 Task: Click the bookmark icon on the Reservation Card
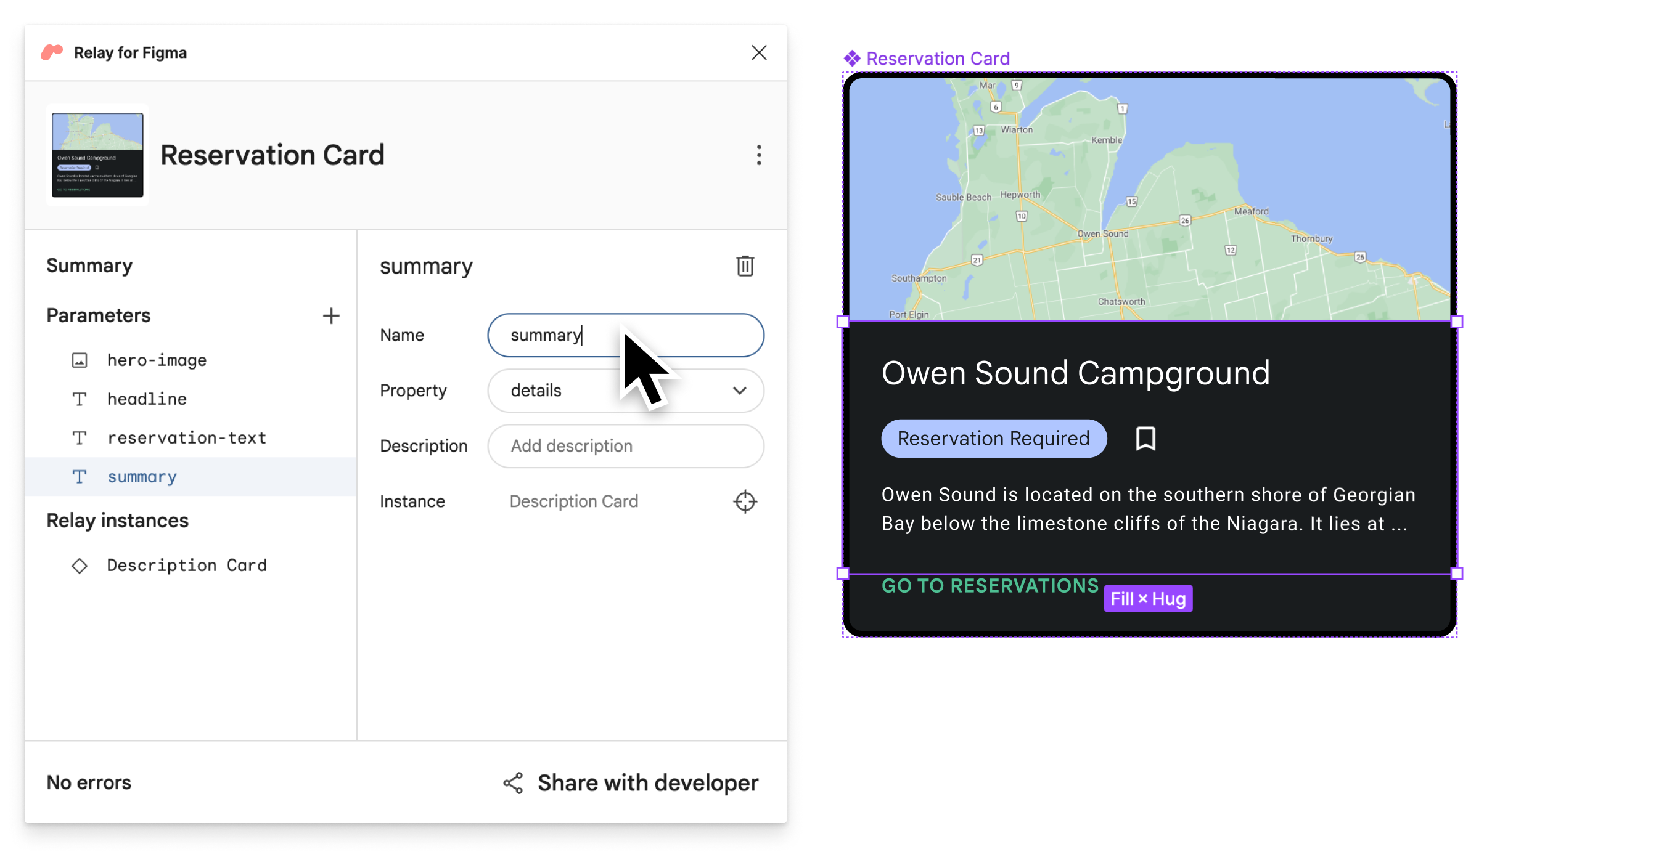pos(1145,439)
